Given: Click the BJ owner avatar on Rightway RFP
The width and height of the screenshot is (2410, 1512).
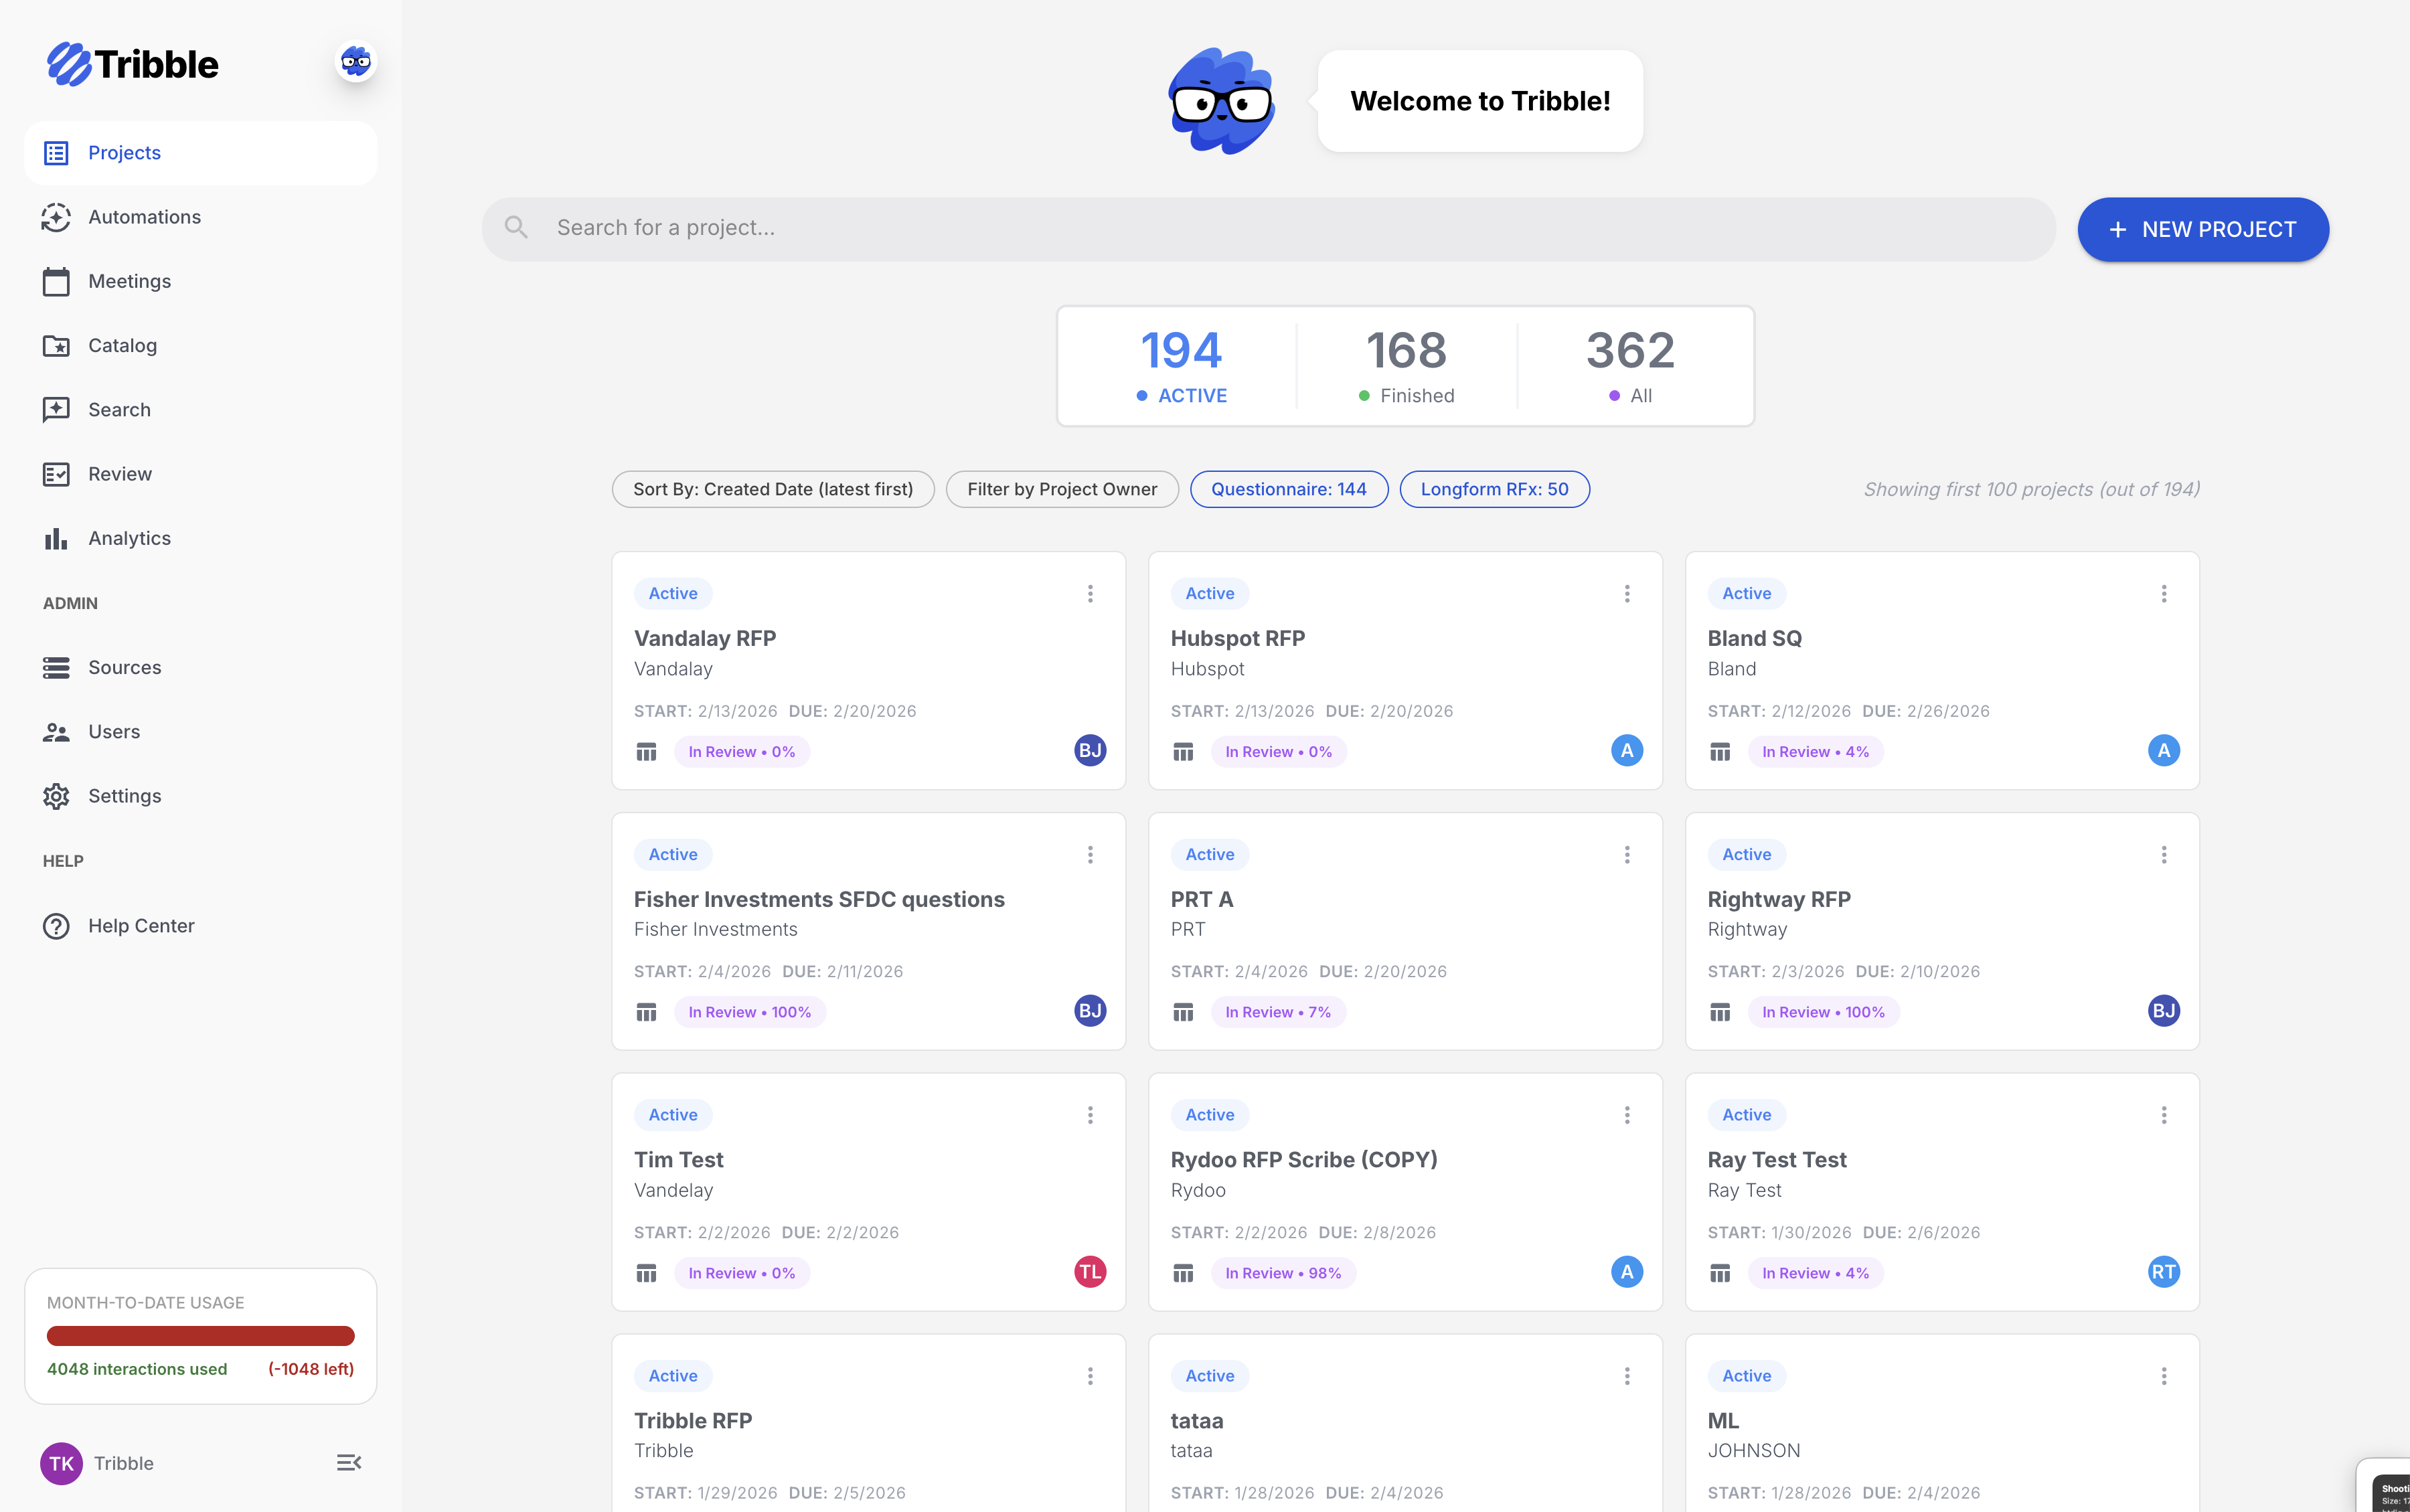Looking at the screenshot, I should click(x=2164, y=1011).
